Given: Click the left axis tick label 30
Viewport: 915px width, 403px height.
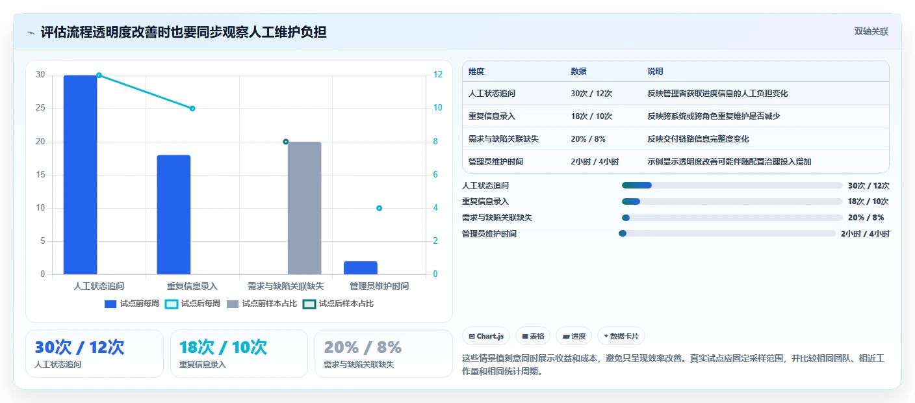Looking at the screenshot, I should pyautogui.click(x=40, y=75).
